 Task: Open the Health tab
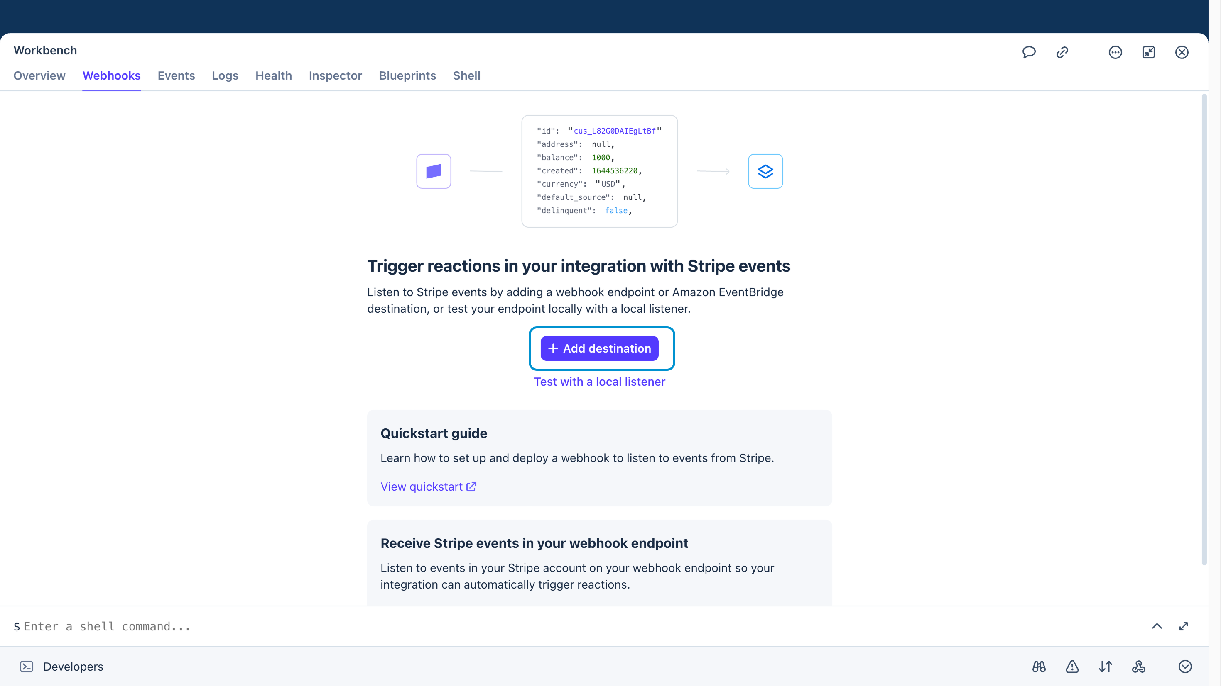click(274, 76)
